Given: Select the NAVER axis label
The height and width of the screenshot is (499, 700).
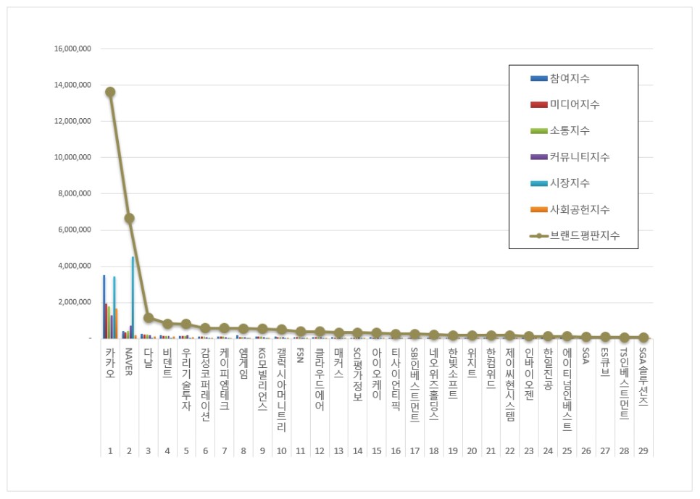Looking at the screenshot, I should tap(129, 361).
